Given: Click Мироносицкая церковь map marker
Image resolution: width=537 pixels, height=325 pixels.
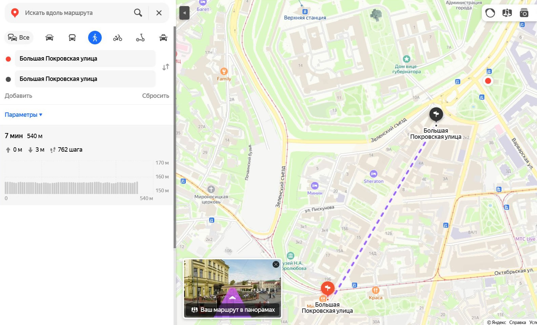Looking at the screenshot, I should click(211, 189).
